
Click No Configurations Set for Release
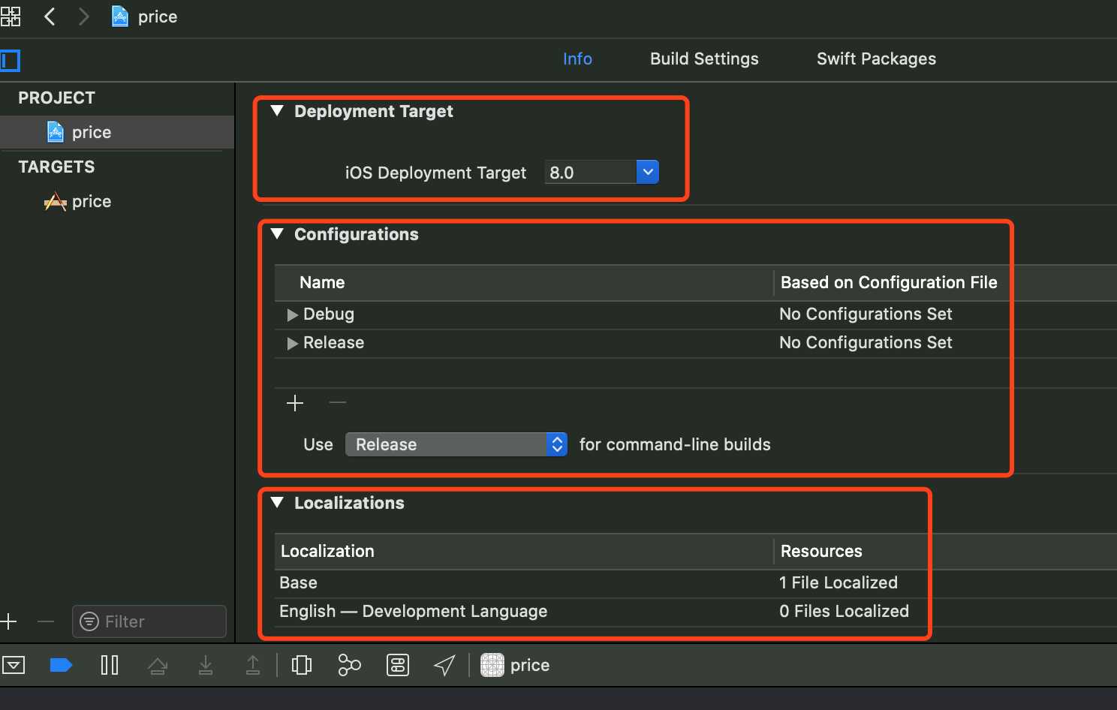(866, 342)
